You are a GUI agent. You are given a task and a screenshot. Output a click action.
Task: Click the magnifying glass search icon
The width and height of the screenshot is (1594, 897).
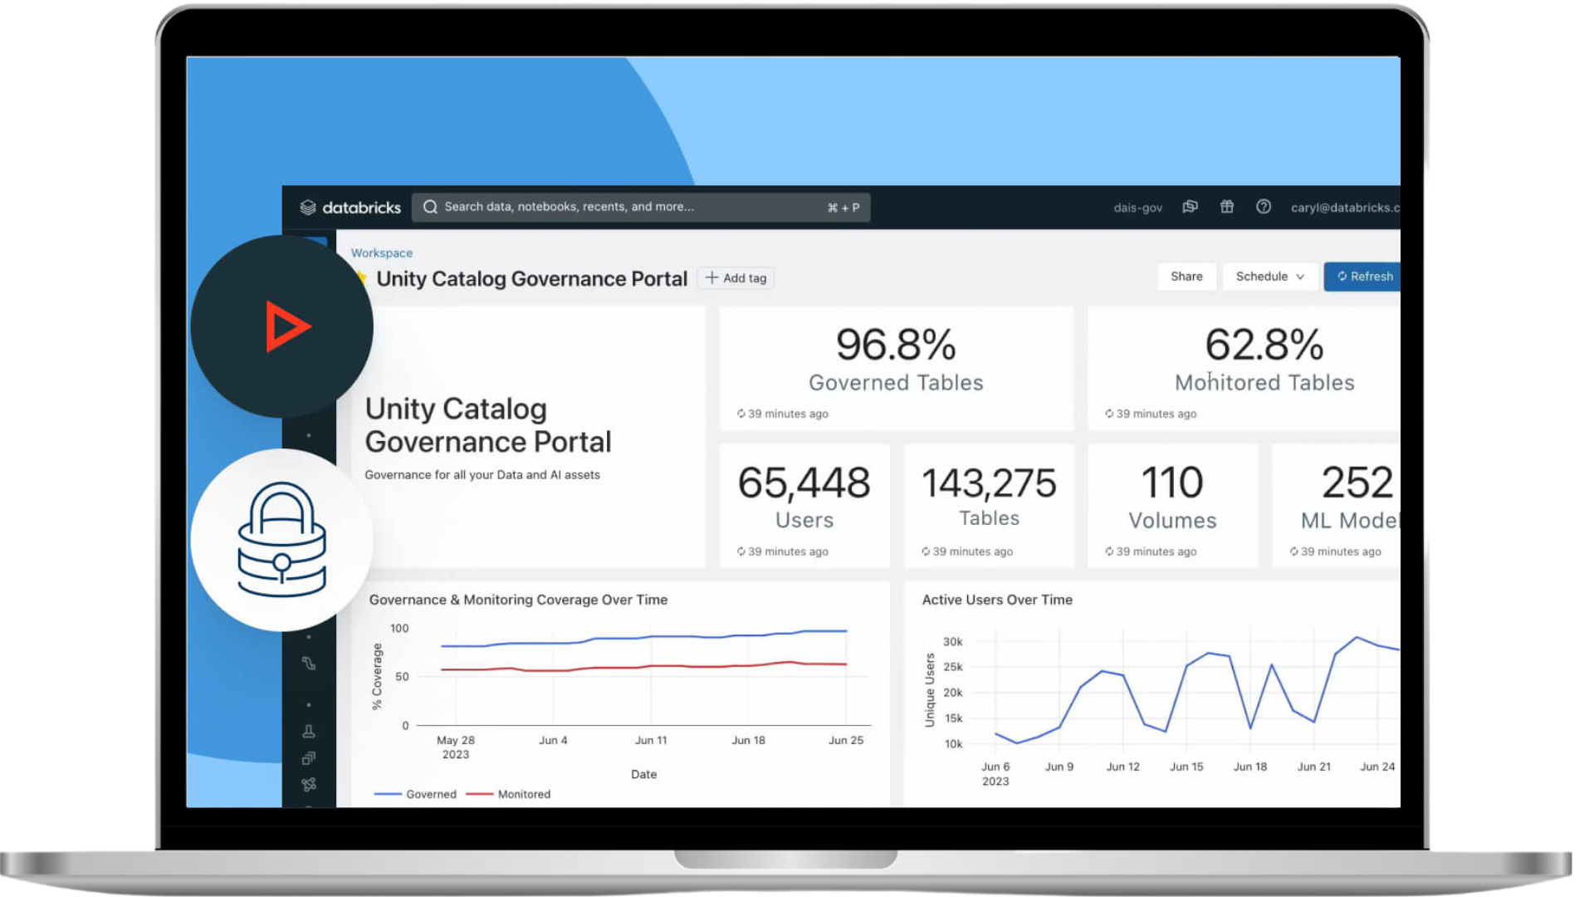(x=430, y=207)
